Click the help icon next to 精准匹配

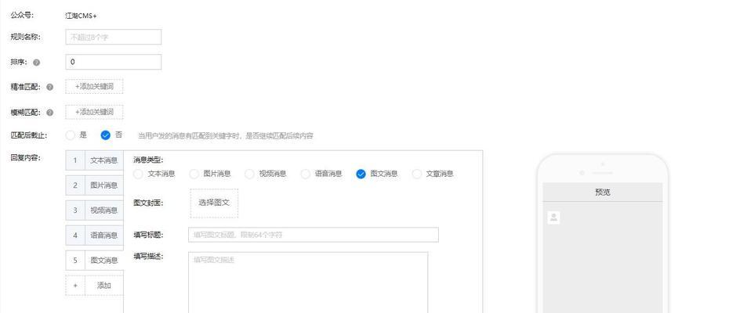click(50, 88)
